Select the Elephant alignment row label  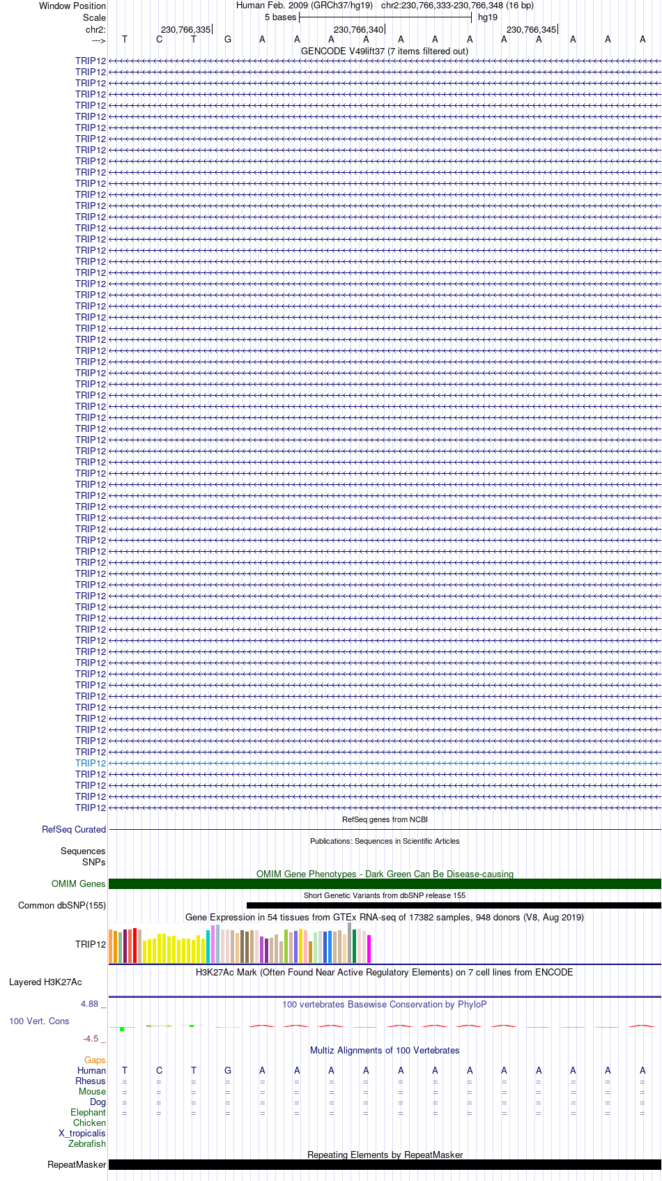[x=88, y=1112]
